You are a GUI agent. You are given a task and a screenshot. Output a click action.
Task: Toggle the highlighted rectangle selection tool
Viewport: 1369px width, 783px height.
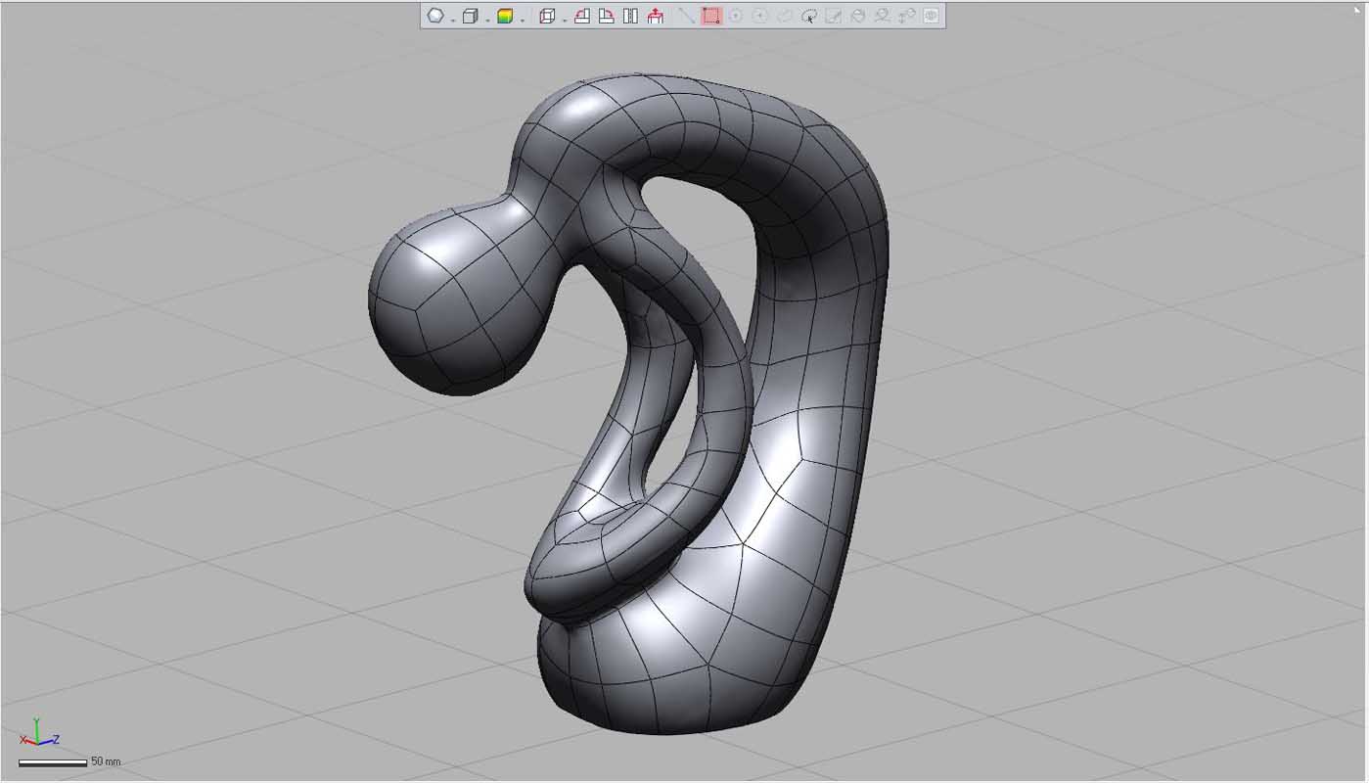point(711,16)
